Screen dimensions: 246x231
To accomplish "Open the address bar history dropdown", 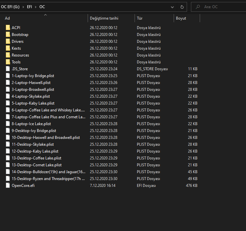I will pyautogui.click(x=172, y=7).
